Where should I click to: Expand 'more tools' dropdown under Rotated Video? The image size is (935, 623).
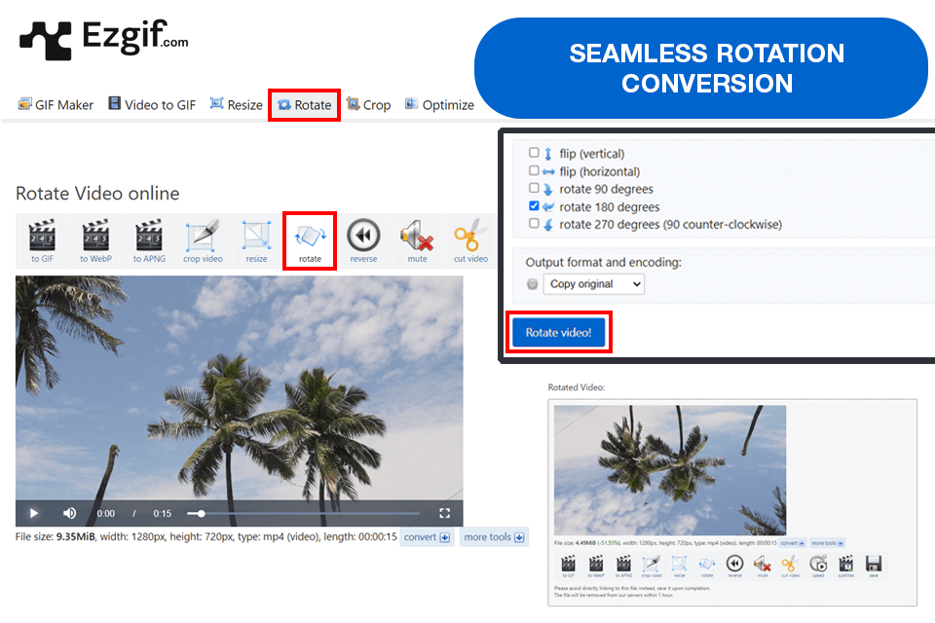click(827, 543)
